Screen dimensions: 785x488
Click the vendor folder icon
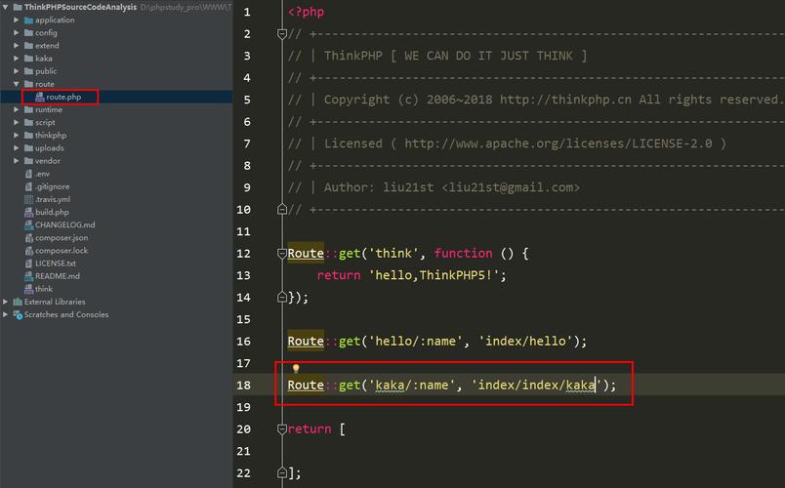28,161
